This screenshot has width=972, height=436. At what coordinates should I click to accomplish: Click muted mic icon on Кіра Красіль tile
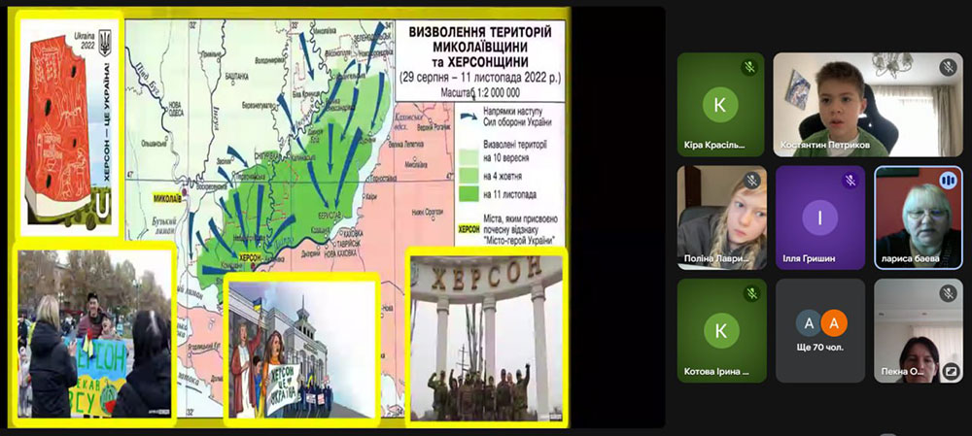[749, 68]
